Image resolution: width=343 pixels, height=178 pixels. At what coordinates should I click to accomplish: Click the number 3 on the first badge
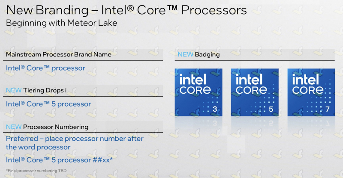click(x=215, y=109)
